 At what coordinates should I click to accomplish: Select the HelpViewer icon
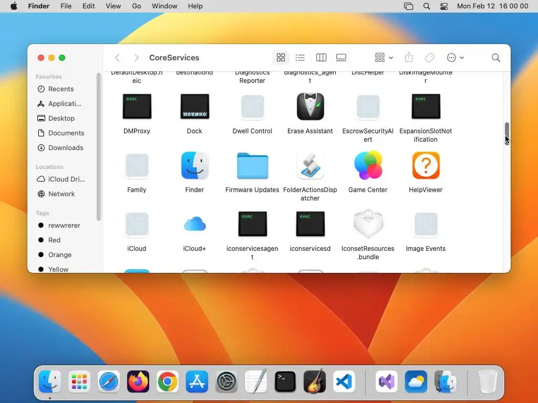426,165
